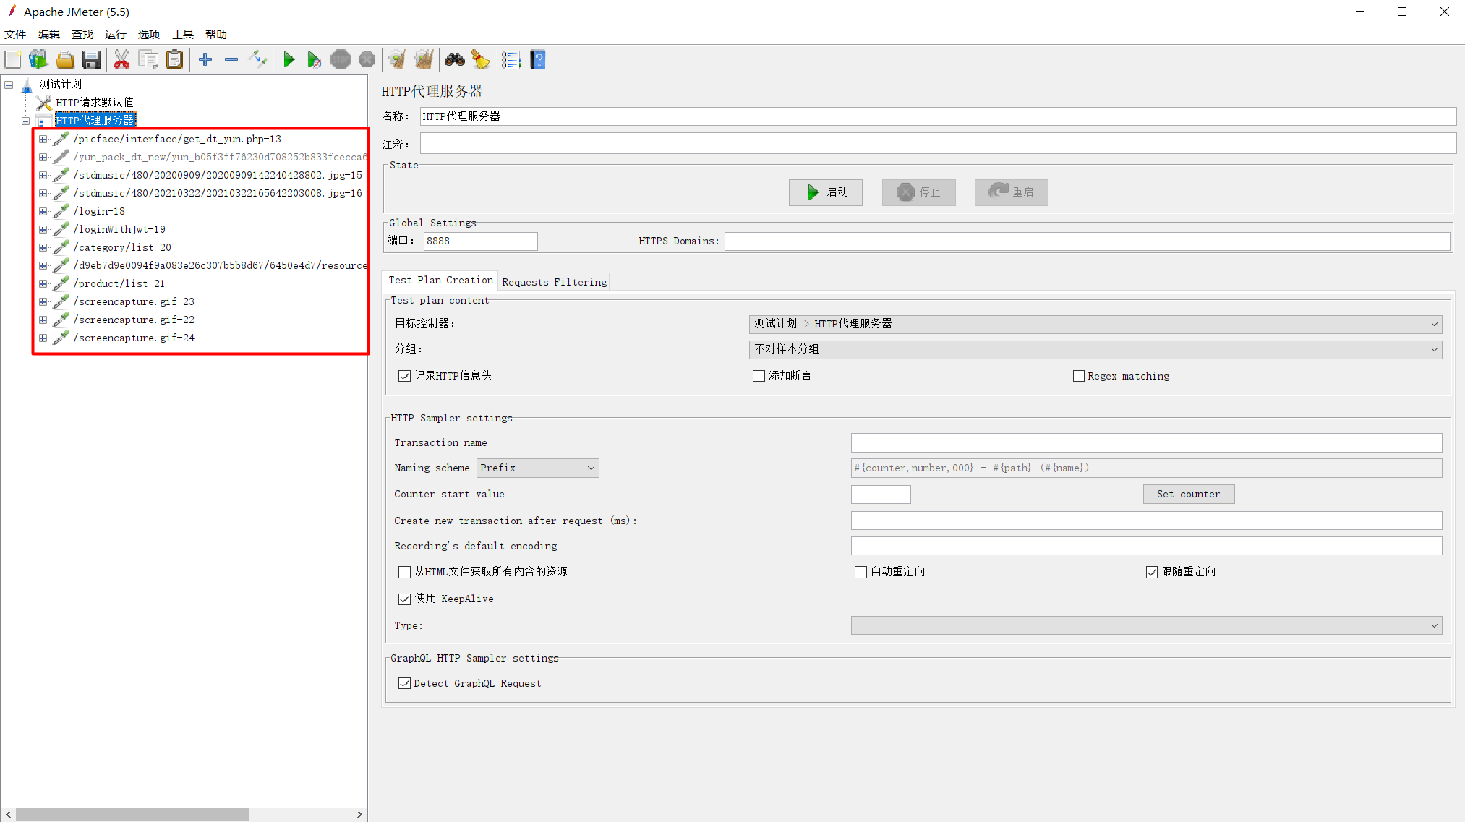The image size is (1465, 822).
Task: Open the Templates icon
Action: (38, 60)
